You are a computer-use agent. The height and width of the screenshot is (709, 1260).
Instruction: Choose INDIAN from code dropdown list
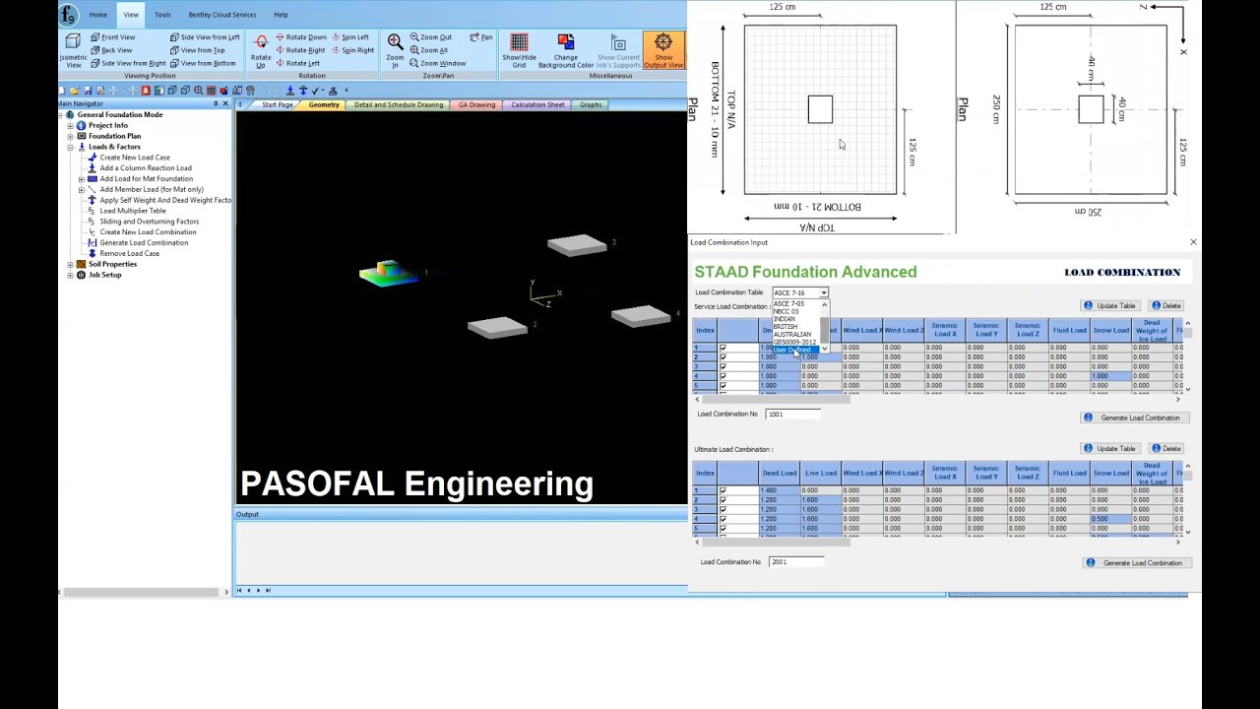[x=785, y=319]
